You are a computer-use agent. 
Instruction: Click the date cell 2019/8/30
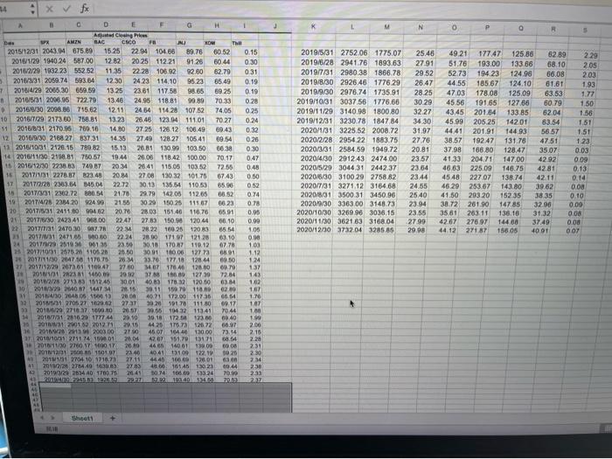click(316, 82)
